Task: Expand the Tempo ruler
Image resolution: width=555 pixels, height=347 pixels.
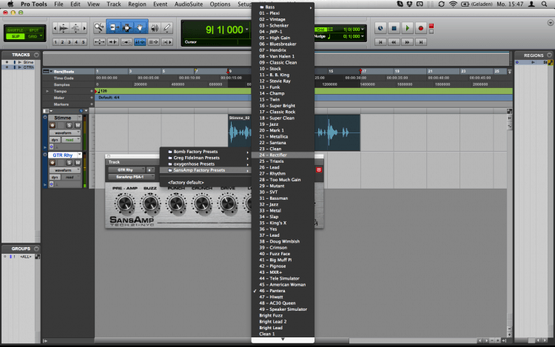Action: pyautogui.click(x=47, y=91)
